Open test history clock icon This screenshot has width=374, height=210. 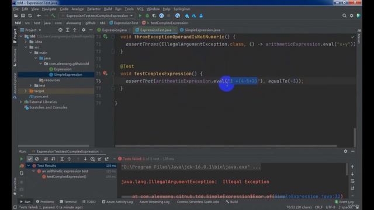click(x=92, y=159)
